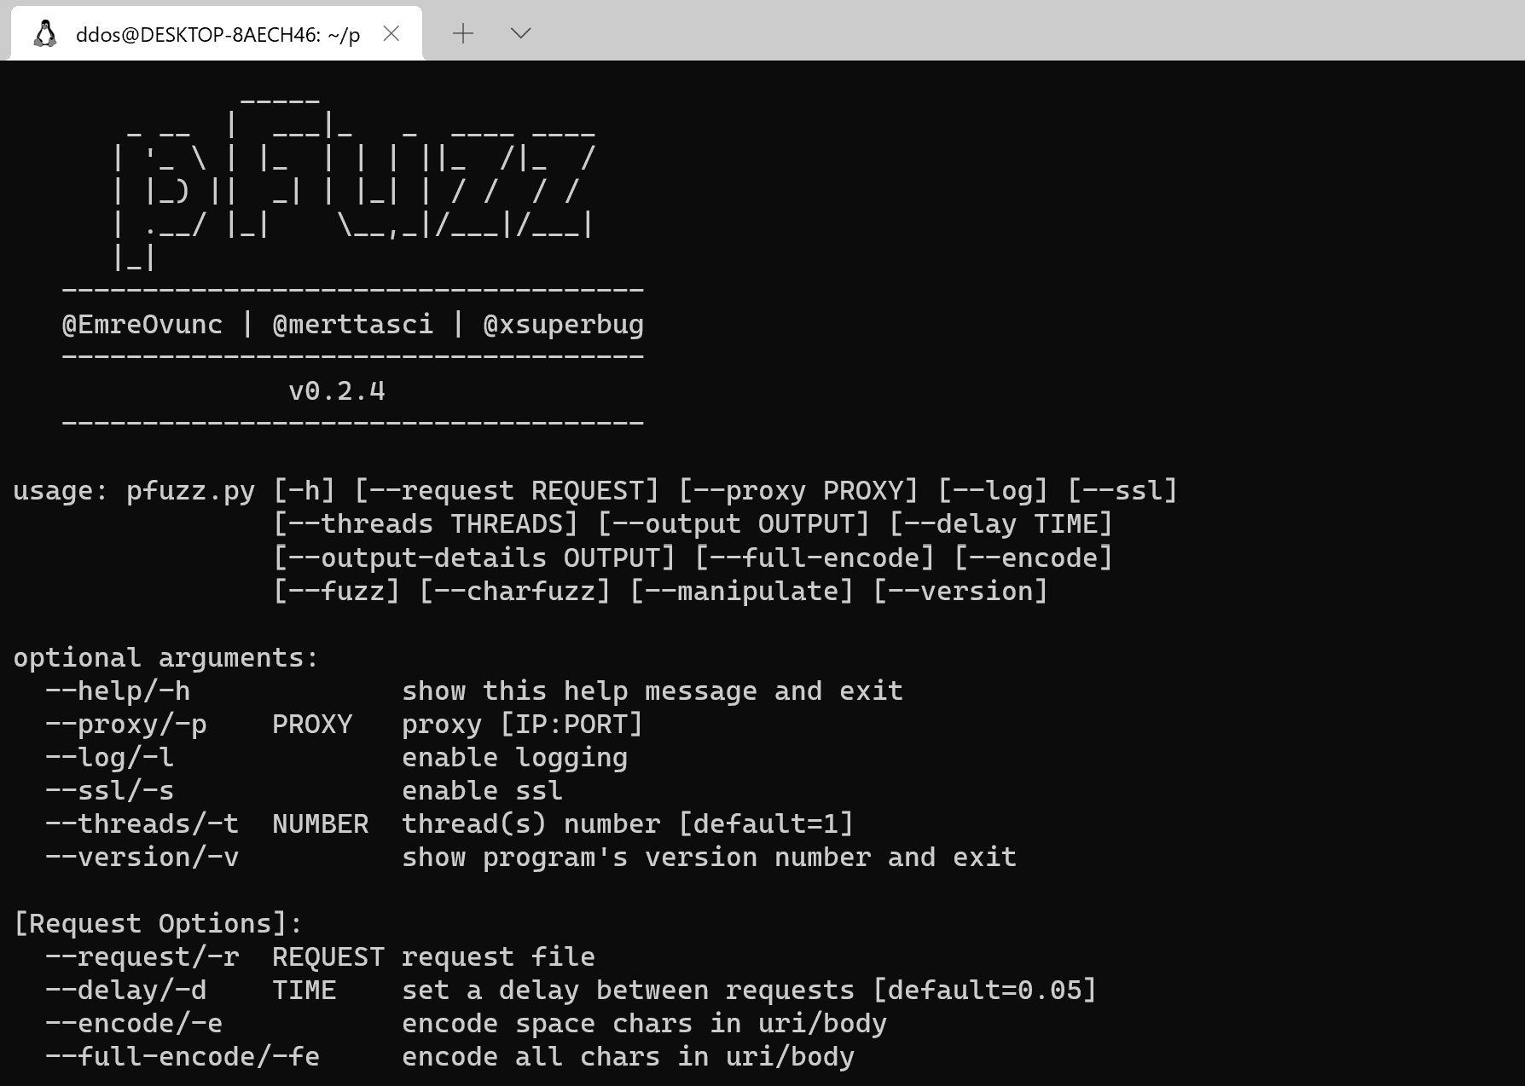Click the '[Request Options]:' heading

coord(159,924)
